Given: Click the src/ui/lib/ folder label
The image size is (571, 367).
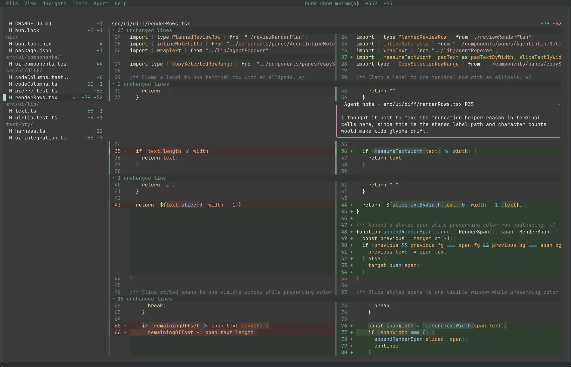Looking at the screenshot, I should 23,104.
